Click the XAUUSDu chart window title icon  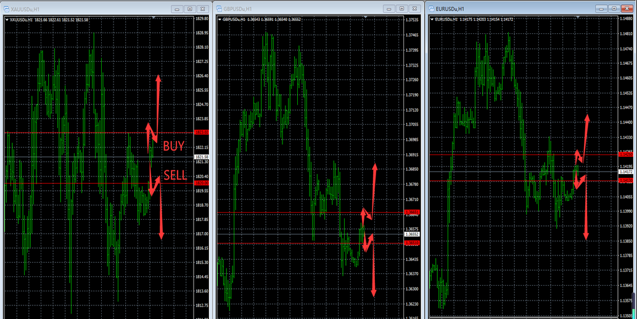6,9
